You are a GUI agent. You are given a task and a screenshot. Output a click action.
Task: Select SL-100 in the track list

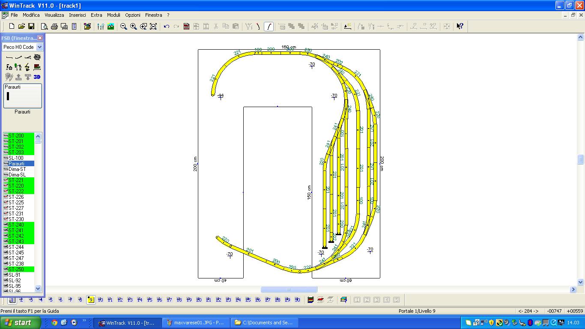click(x=19, y=158)
